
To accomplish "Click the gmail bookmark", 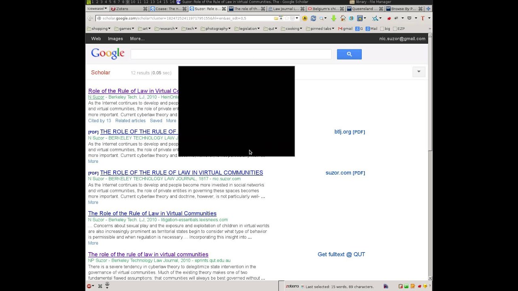I will 345,29.
